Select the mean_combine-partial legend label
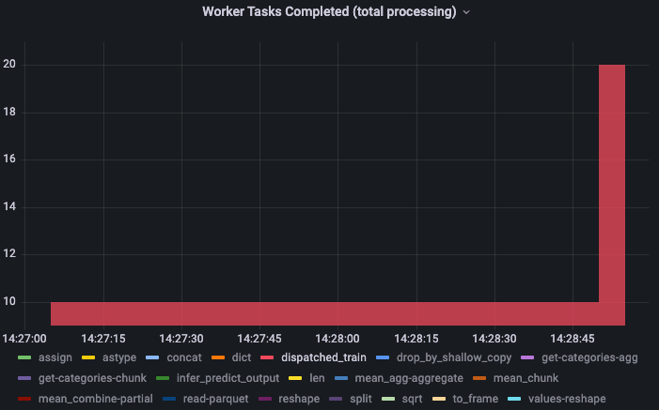 [x=95, y=399]
